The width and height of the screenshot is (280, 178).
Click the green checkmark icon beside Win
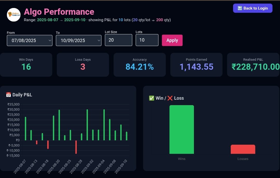coord(151,98)
